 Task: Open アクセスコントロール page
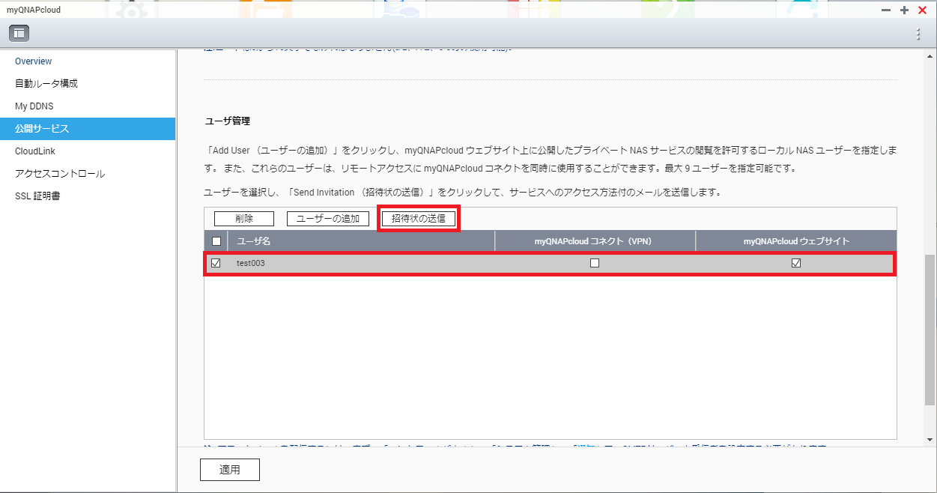[60, 174]
